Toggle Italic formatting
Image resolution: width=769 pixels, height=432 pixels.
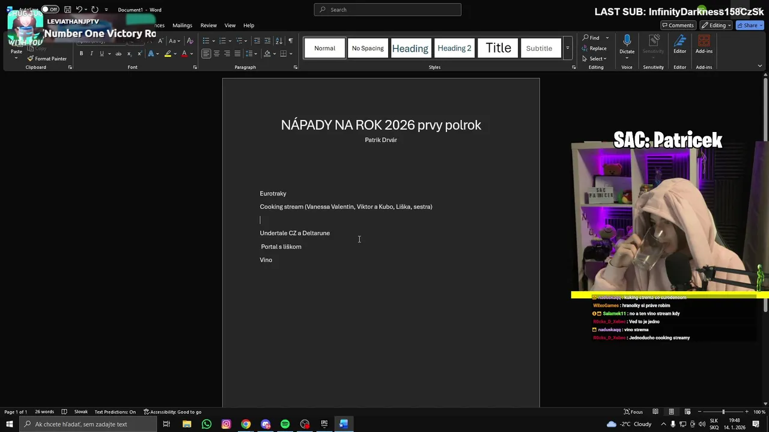pyautogui.click(x=91, y=54)
